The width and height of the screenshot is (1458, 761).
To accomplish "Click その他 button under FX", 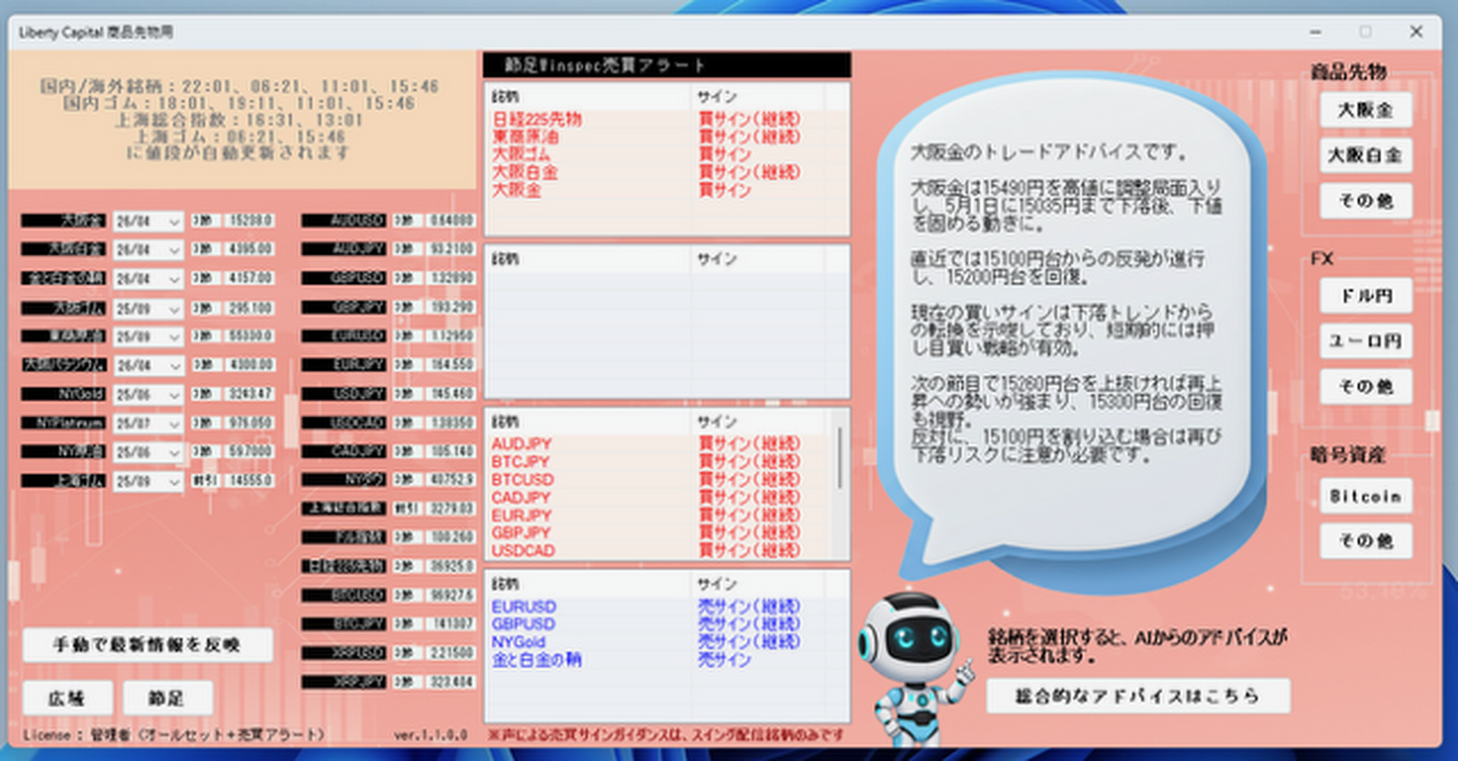I will [1366, 387].
